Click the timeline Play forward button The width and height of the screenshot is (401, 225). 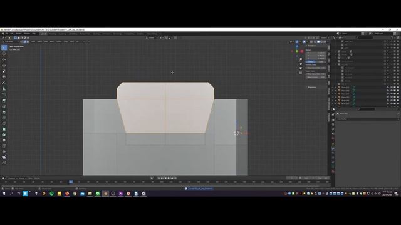[169, 178]
